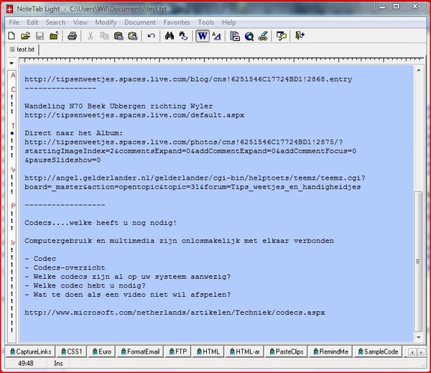This screenshot has width=431, height=373.
Task: Click the microsoft.com codecs.aspx URL line
Action: pos(175,313)
